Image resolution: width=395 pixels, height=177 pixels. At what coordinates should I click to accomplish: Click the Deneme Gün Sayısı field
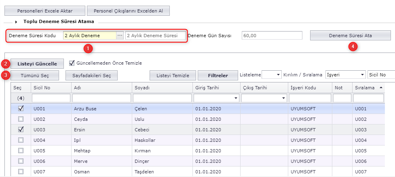[272, 36]
